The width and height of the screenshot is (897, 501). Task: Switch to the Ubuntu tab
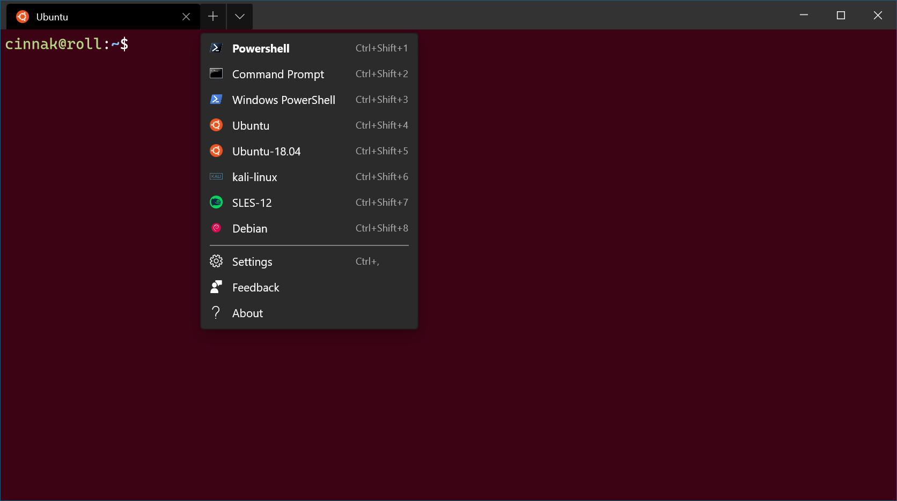[x=103, y=17]
